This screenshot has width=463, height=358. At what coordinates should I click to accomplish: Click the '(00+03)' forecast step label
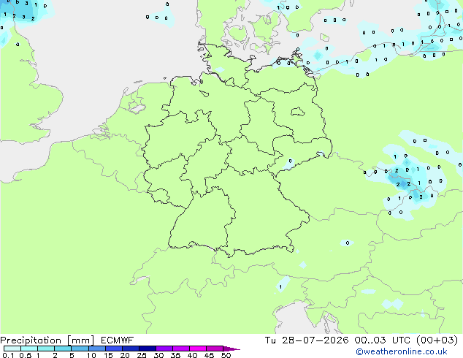(437, 340)
